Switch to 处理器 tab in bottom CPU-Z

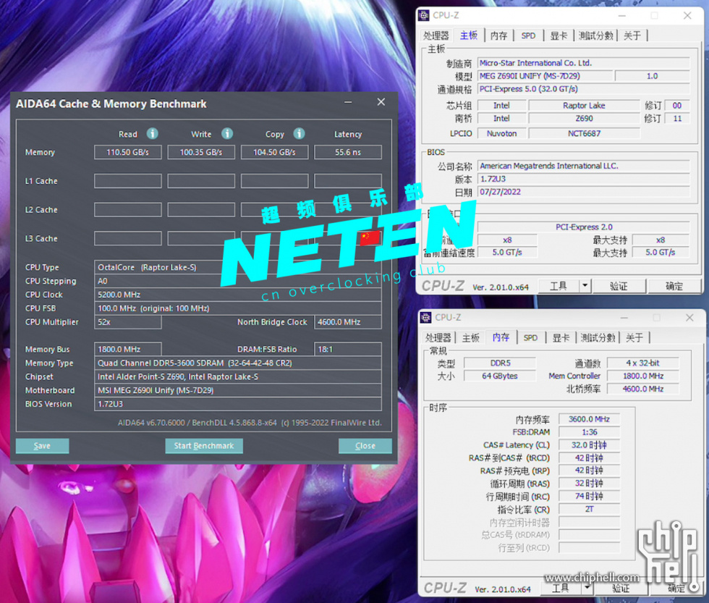(438, 337)
